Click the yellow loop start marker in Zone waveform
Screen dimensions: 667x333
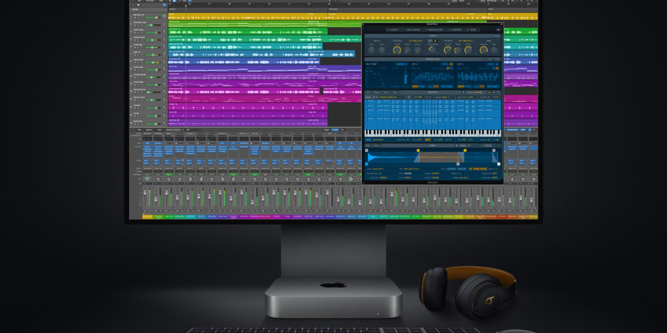pyautogui.click(x=418, y=151)
